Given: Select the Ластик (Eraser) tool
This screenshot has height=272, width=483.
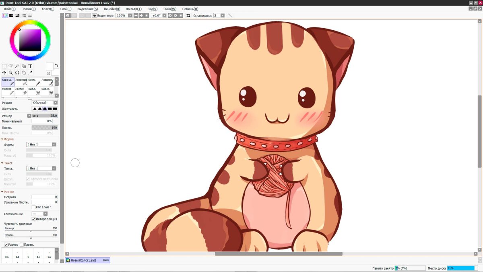Looking at the screenshot, I should click(21, 91).
